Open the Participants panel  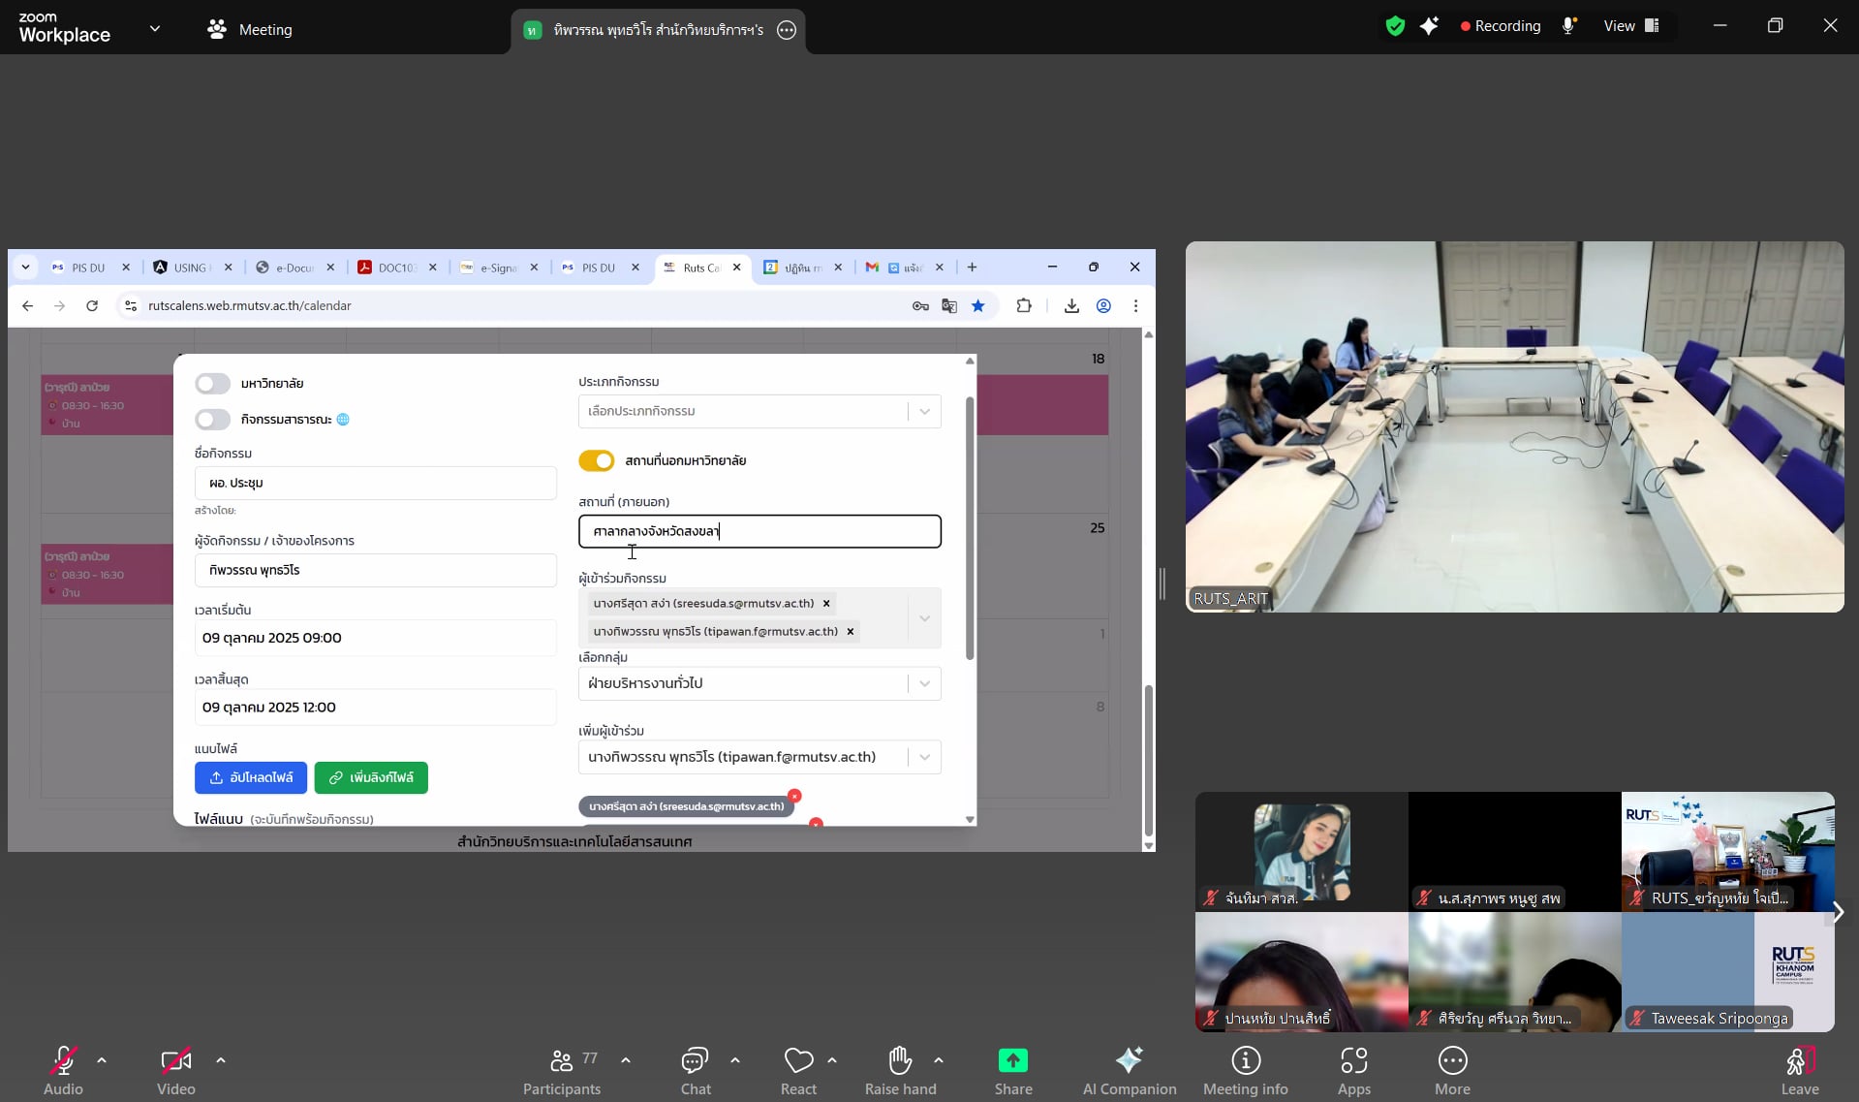pyautogui.click(x=561, y=1061)
